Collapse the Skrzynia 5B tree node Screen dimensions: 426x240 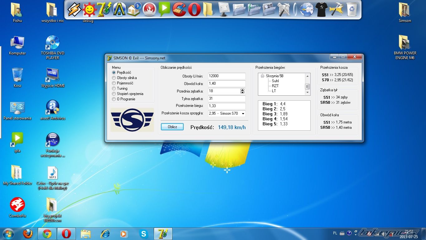click(x=263, y=76)
